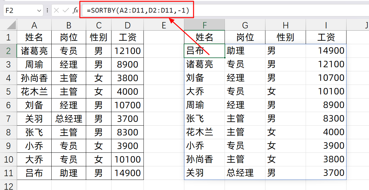Click cell A5 with 花木兰

34,92
